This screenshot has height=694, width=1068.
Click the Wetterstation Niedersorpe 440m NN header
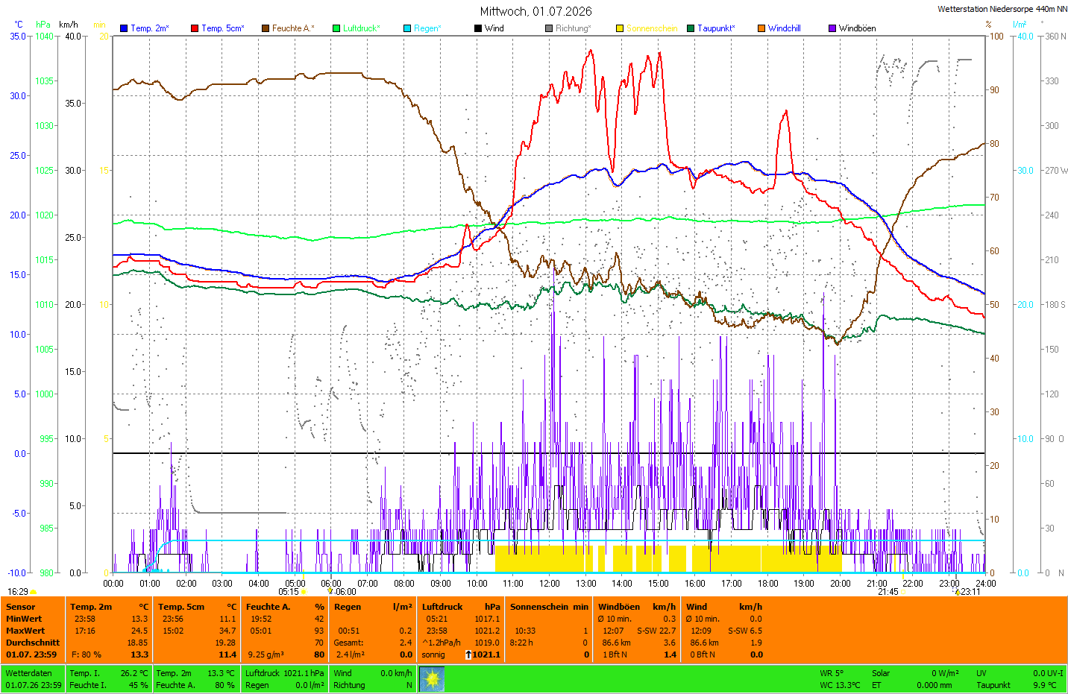(x=1002, y=9)
